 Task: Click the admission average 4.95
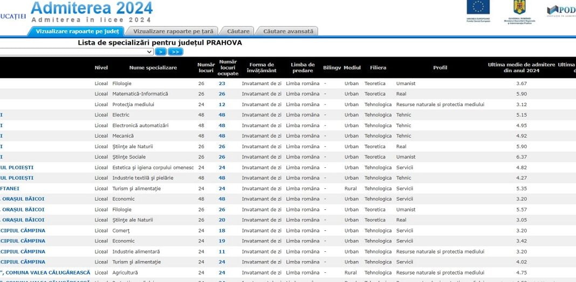tap(522, 125)
